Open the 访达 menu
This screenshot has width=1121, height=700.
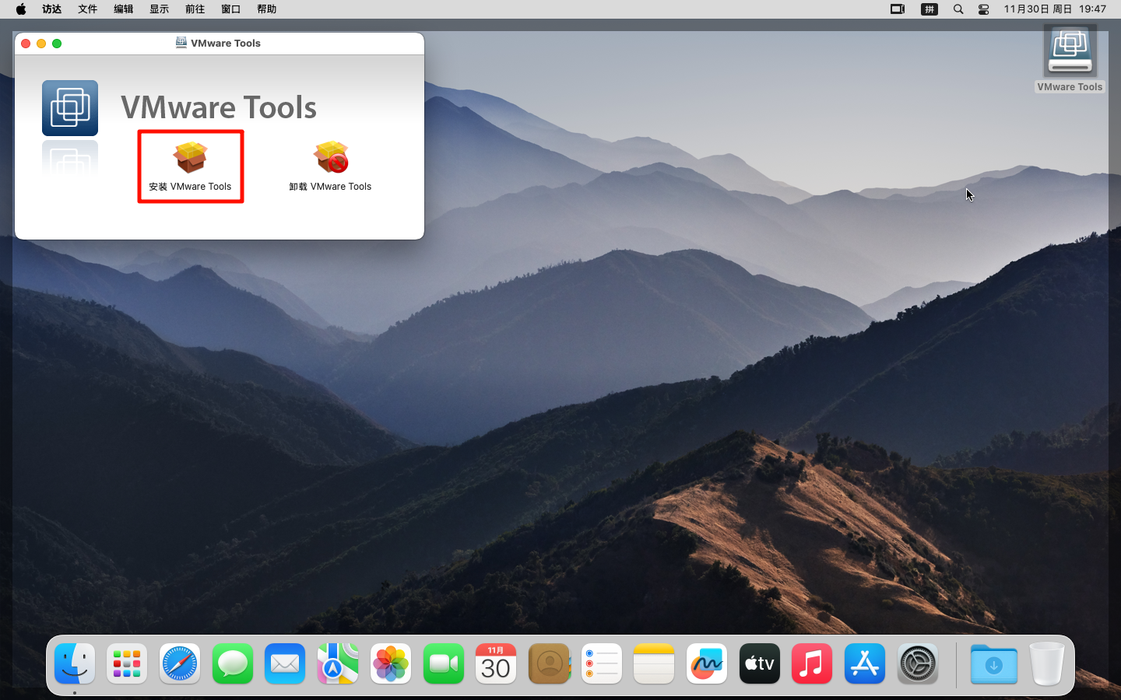52,9
